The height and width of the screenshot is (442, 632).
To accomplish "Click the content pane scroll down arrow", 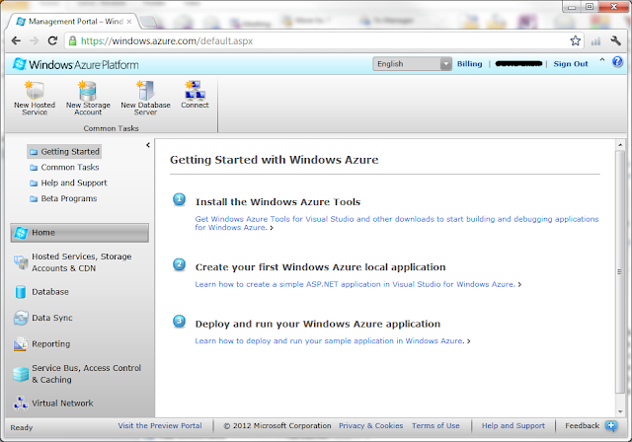I will 620,411.
